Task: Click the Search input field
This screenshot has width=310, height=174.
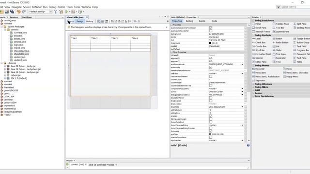Action: click(x=295, y=7)
